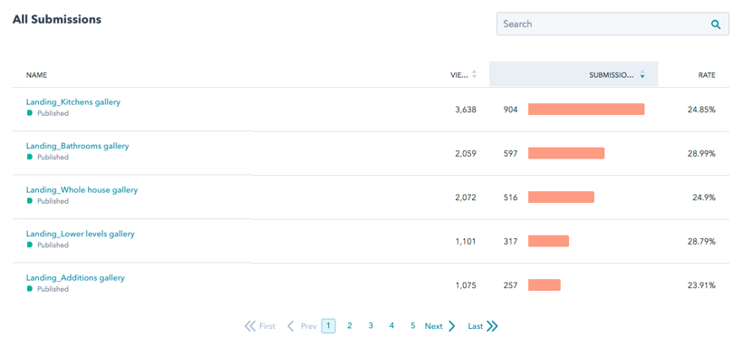Screen dimensions: 743x347
Task: Sort by submissions column arrows
Action: [x=642, y=74]
